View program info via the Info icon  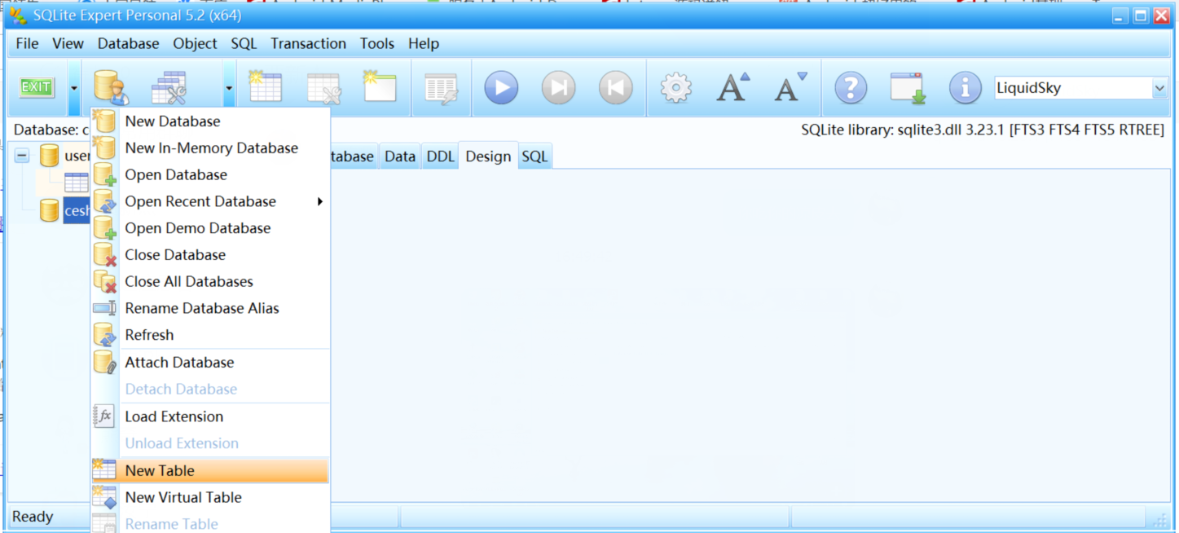(965, 87)
